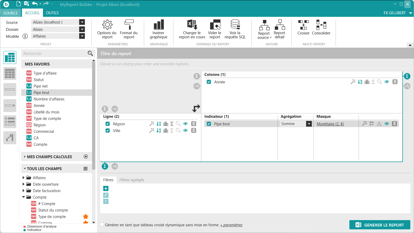Click the GENERER LE REPORT button
This screenshot has width=414, height=233.
point(380,225)
